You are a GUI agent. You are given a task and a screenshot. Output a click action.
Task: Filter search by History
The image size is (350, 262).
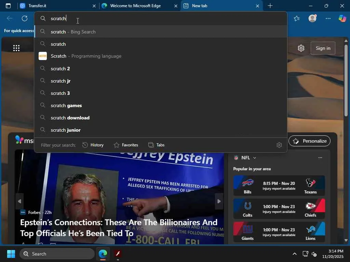pos(93,145)
